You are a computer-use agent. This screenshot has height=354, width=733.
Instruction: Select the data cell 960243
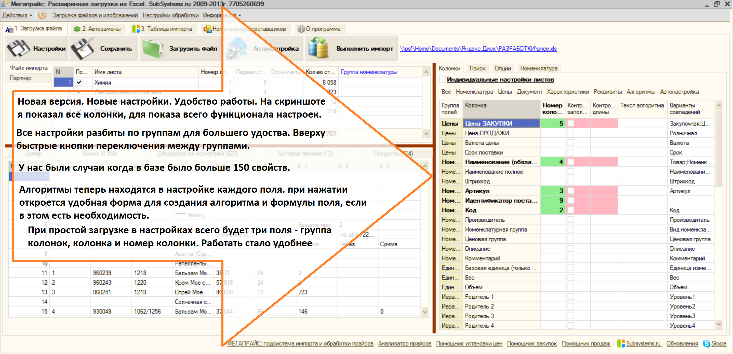[111, 283]
